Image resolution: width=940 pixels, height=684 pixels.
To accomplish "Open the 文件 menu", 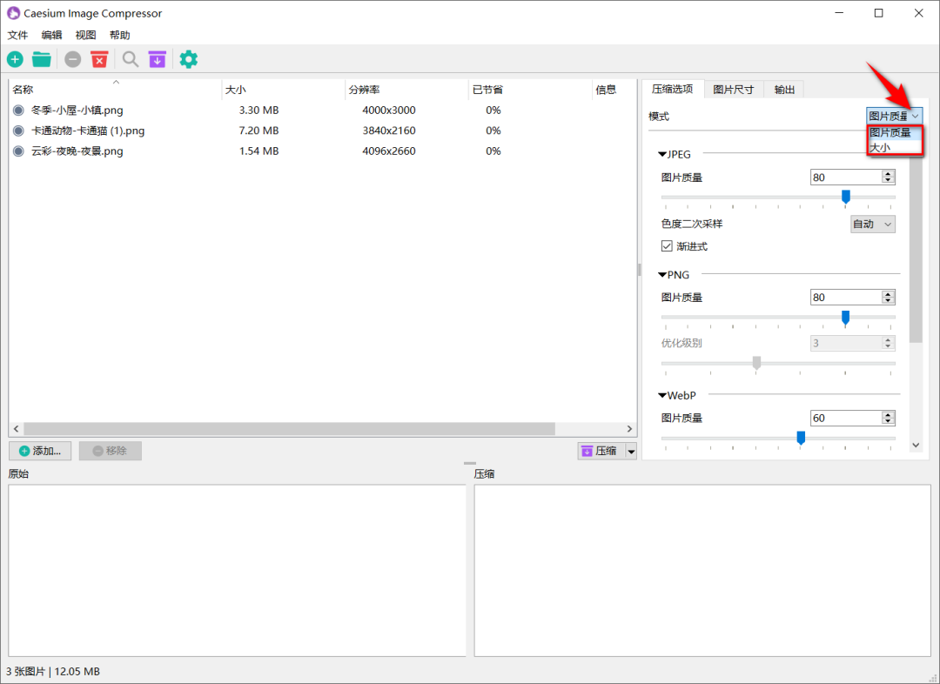I will (x=18, y=36).
